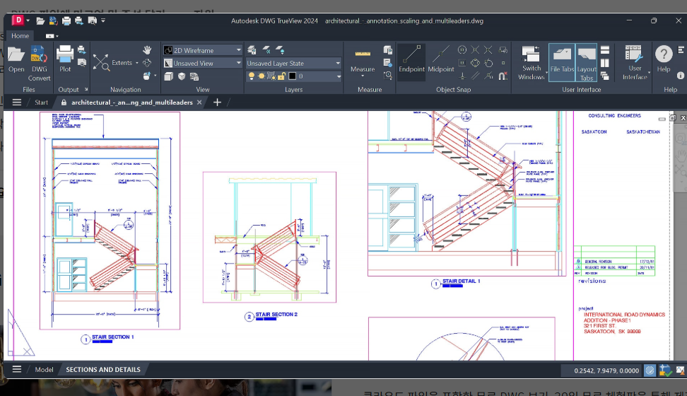Click the Tile Vertically icon
The width and height of the screenshot is (687, 396).
[605, 63]
